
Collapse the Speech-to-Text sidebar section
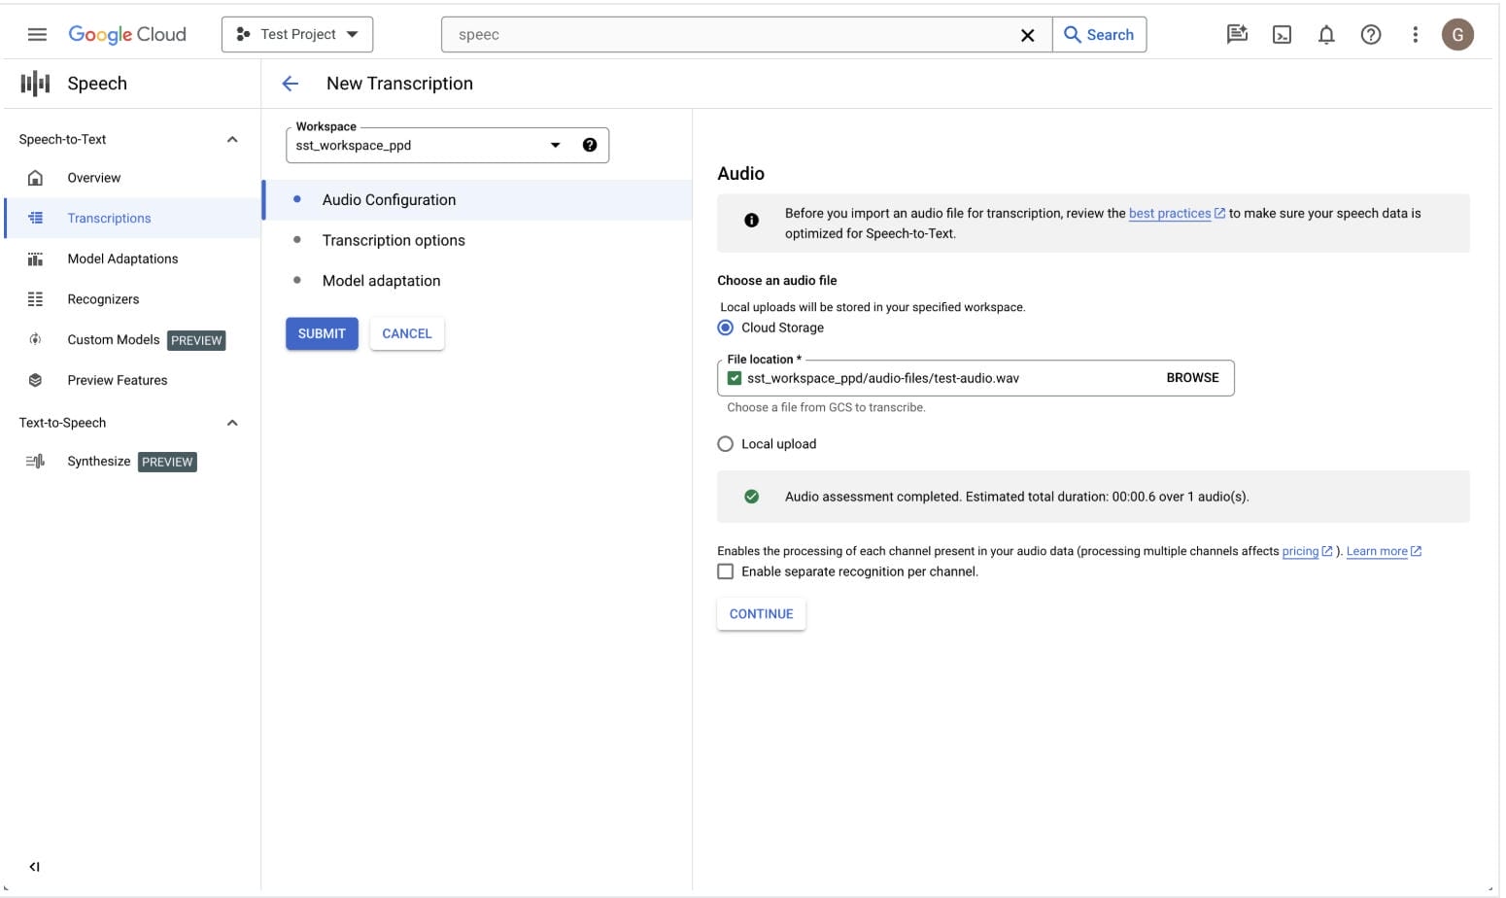232,139
